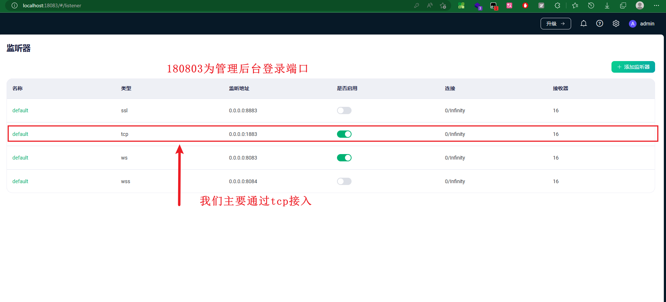
Task: Enable the wss listener toggle
Action: coord(344,181)
